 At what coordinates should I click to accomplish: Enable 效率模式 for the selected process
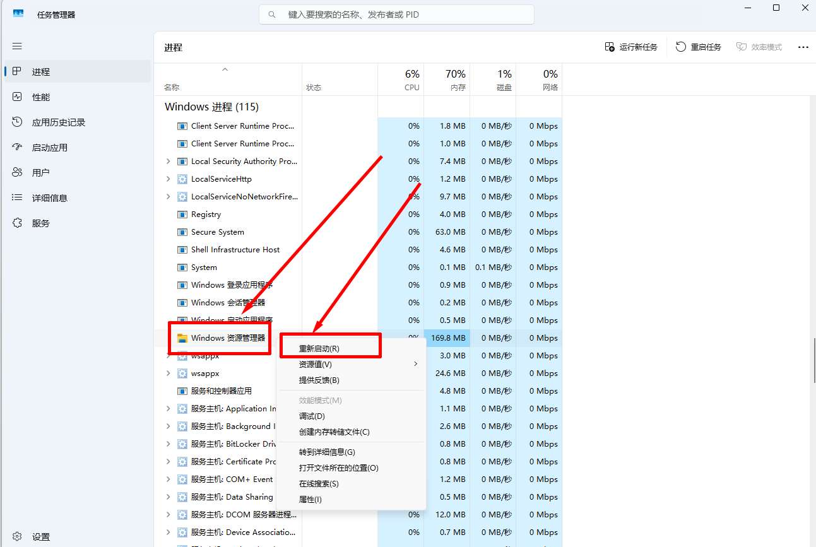point(759,46)
